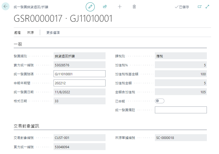Delete record using trash icon
The width and height of the screenshot is (219, 154).
[x=134, y=7]
